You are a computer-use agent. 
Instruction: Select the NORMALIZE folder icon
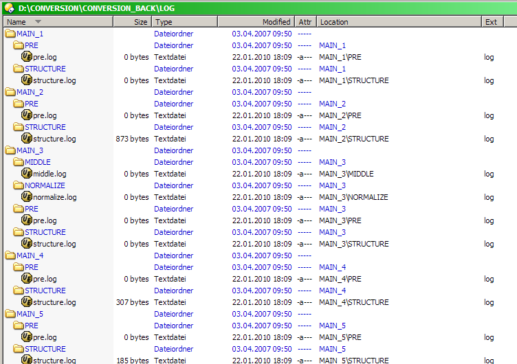click(19, 185)
